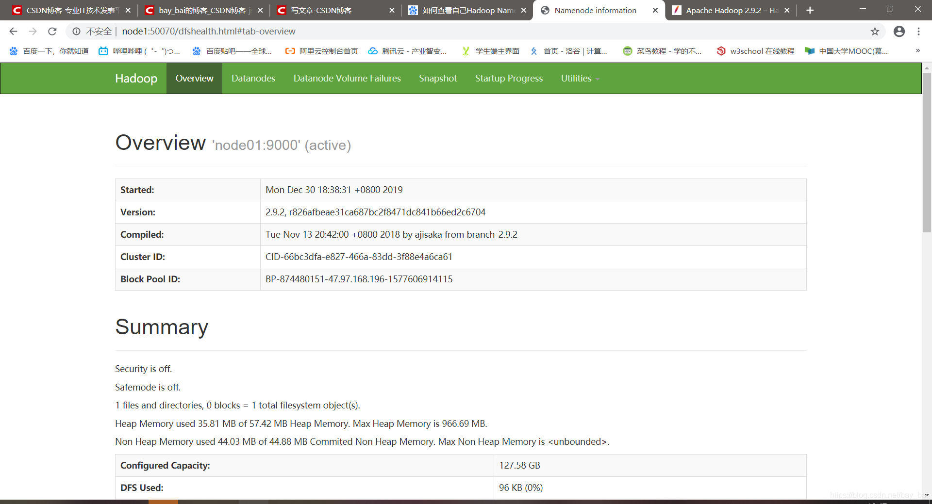Click the files and directories count line

[x=237, y=406]
